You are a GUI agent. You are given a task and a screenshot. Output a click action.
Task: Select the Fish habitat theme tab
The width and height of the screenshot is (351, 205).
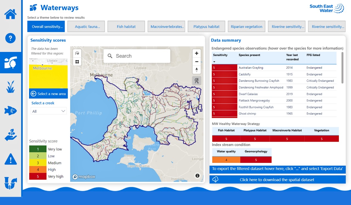tap(126, 27)
